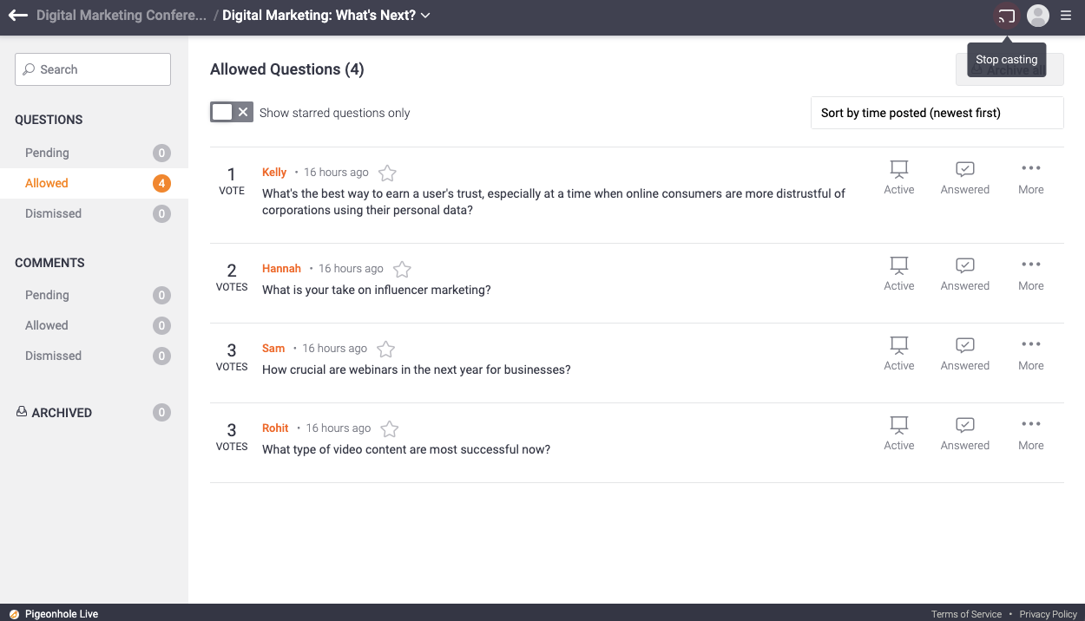Set Rohit's question as Active

click(898, 433)
